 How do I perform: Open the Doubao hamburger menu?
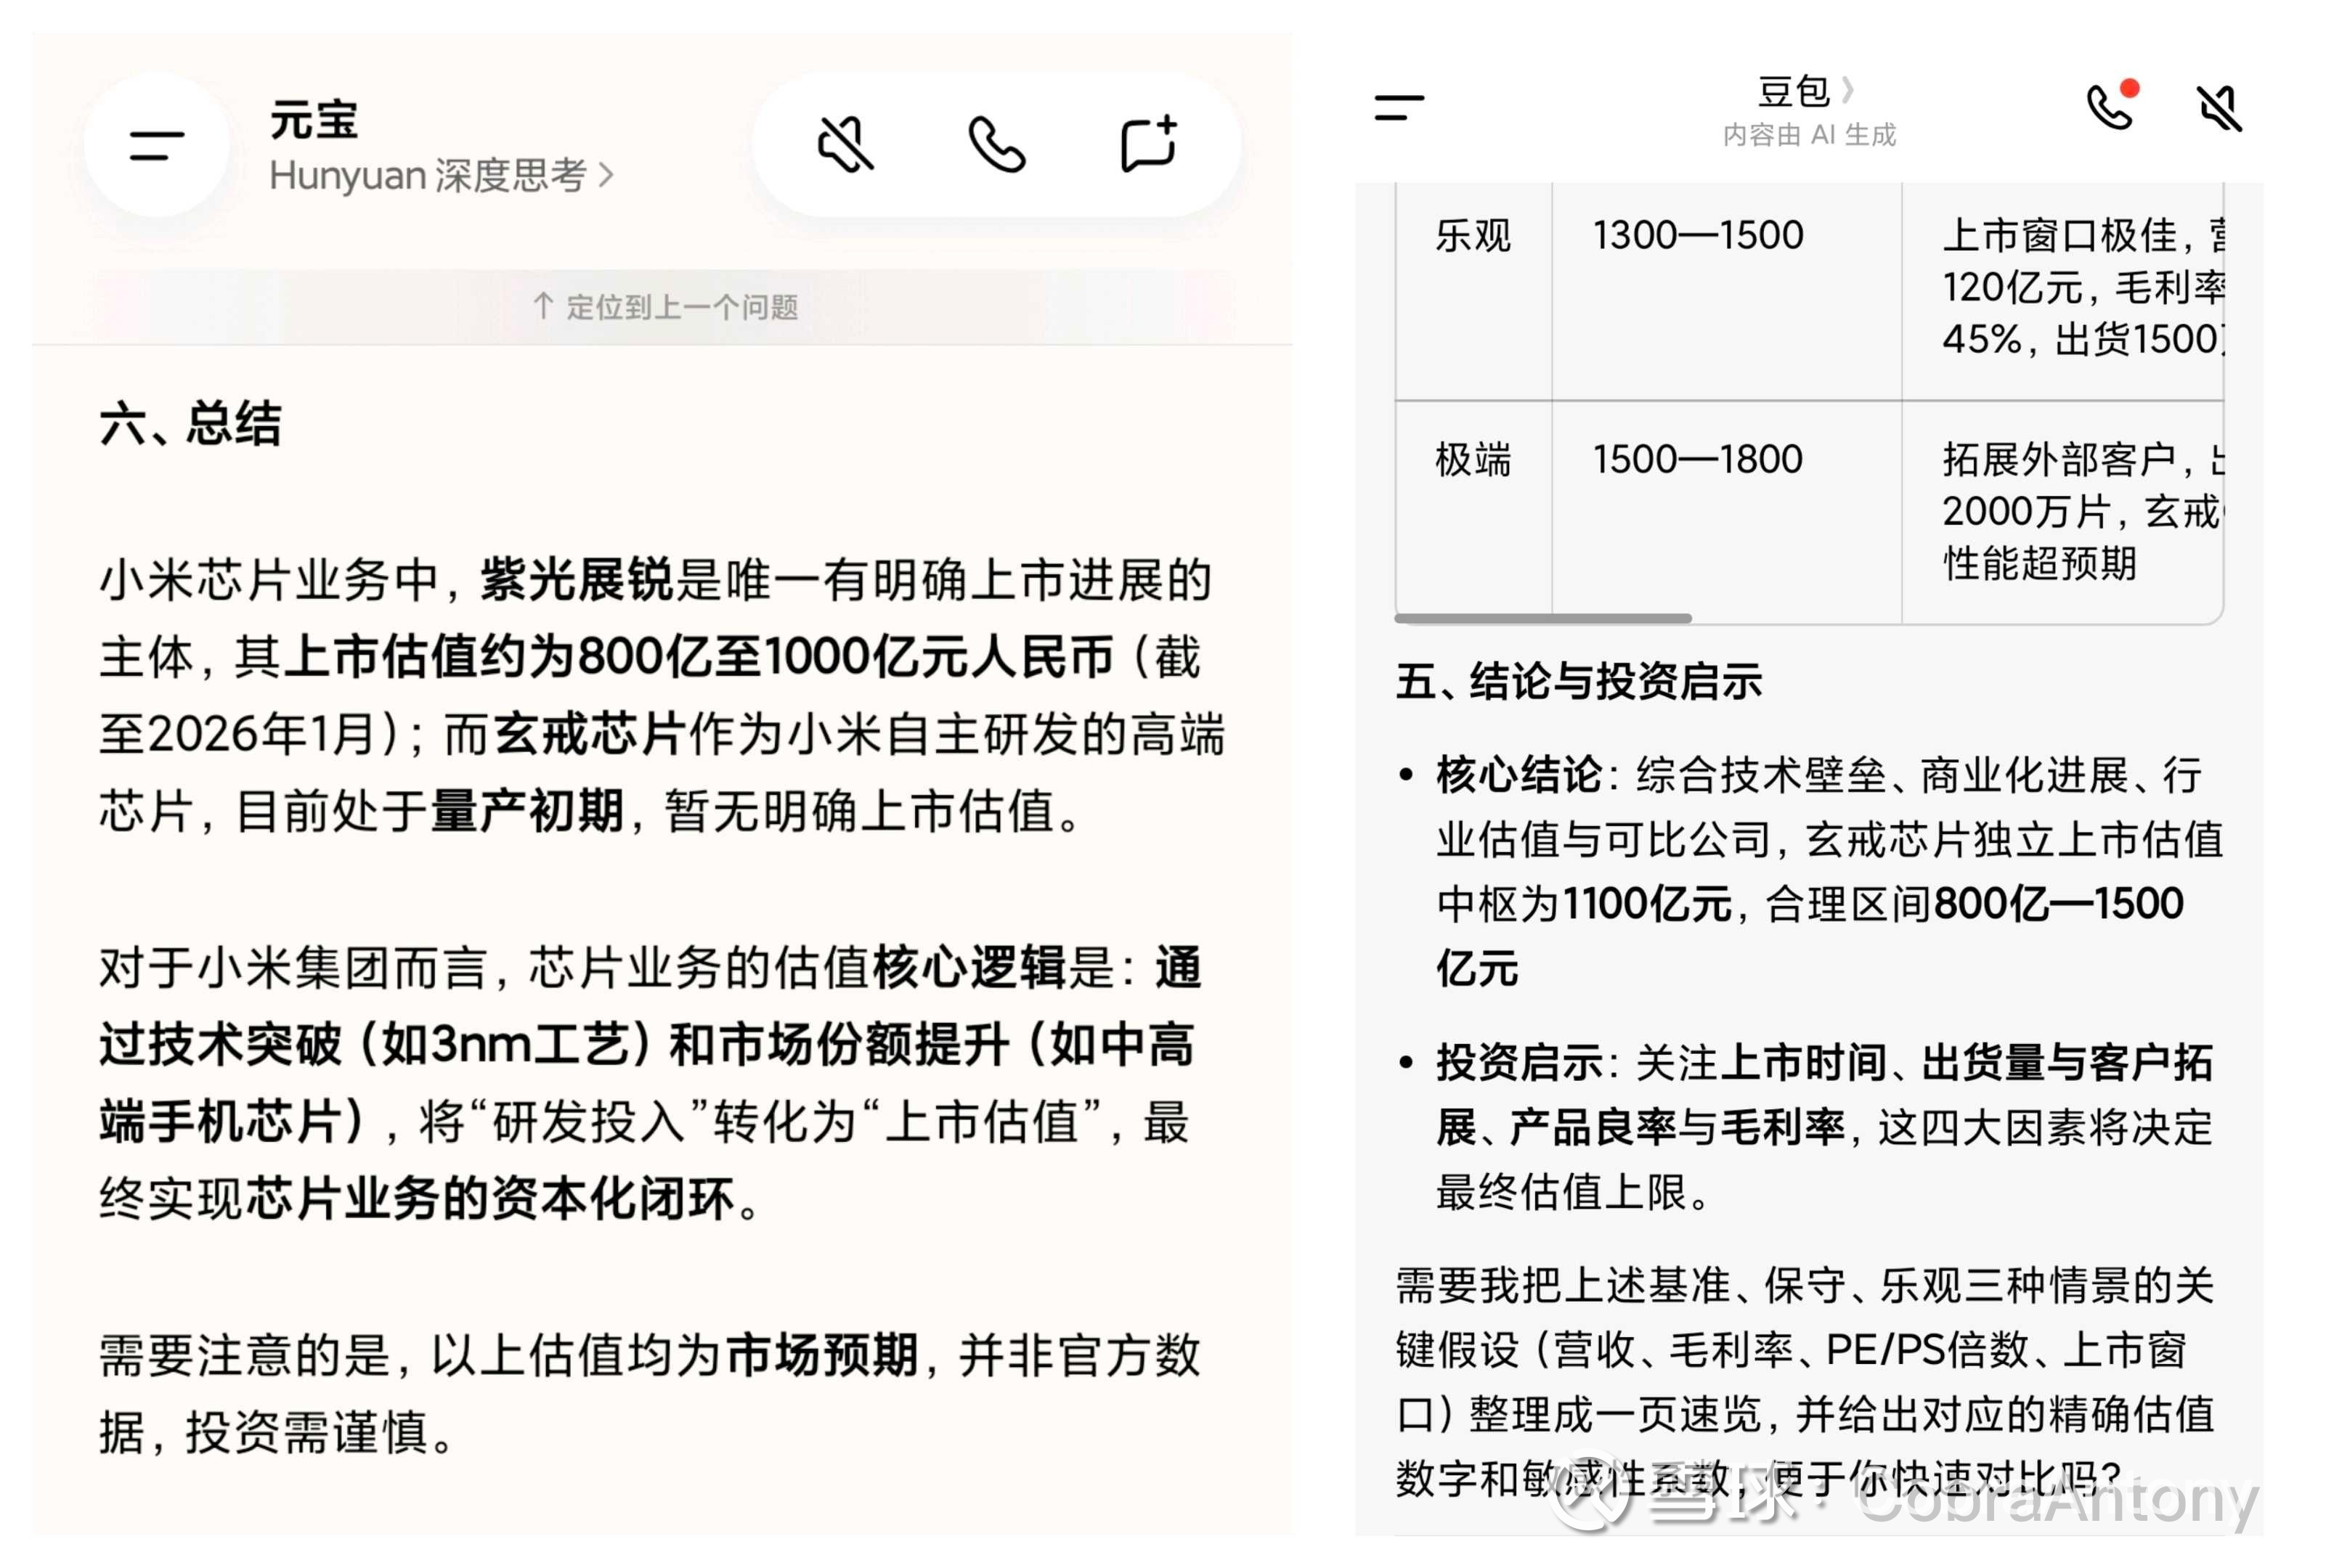pyautogui.click(x=1398, y=107)
